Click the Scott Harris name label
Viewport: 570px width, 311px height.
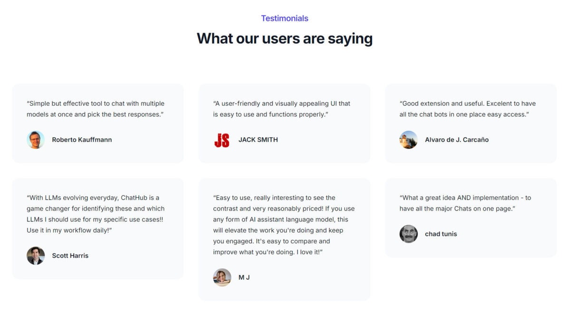[70, 256]
